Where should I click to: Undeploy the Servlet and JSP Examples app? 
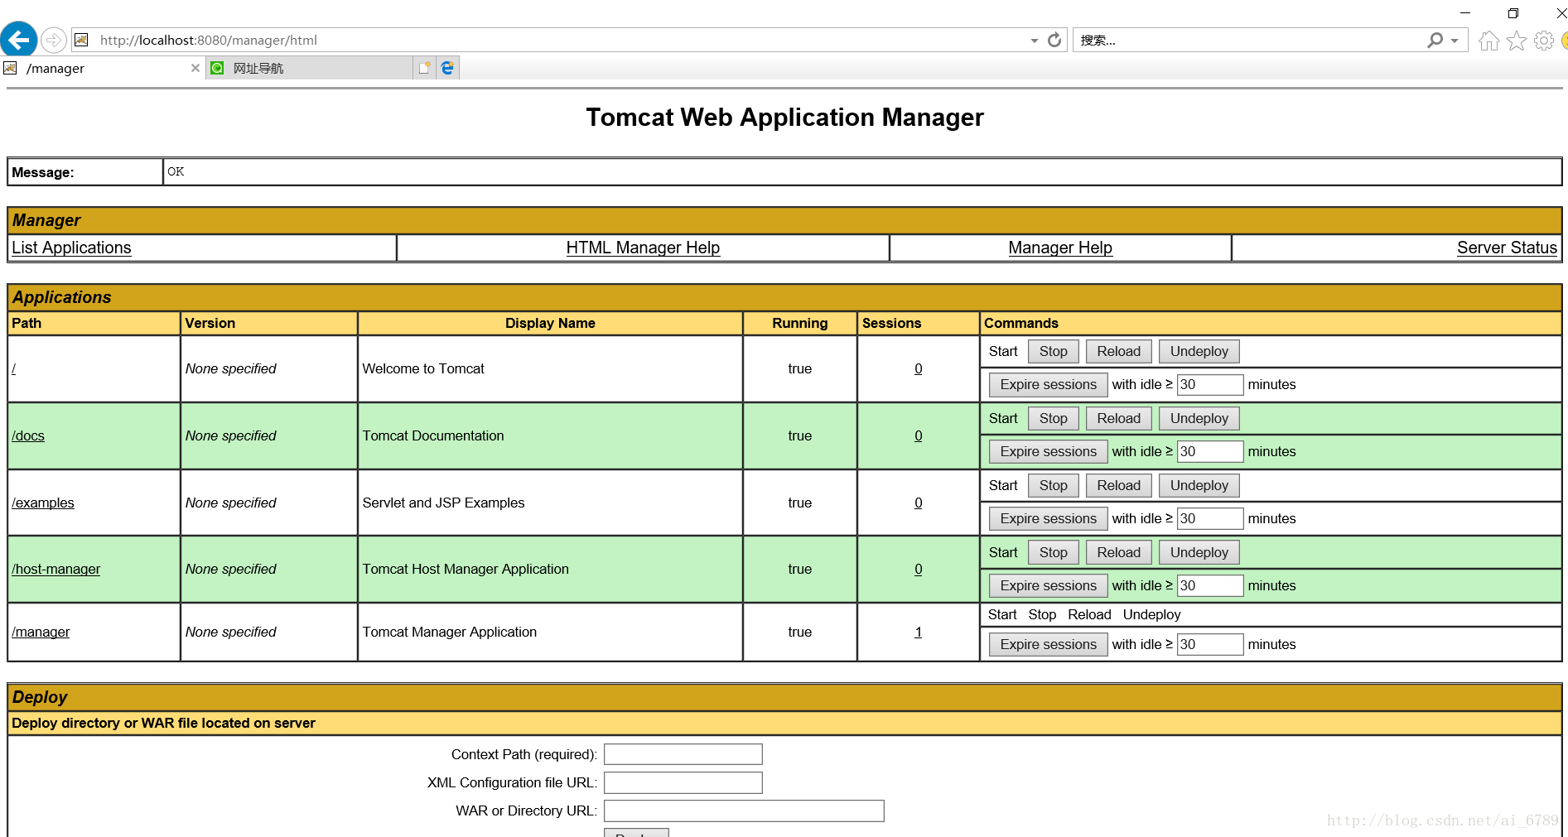[1199, 485]
